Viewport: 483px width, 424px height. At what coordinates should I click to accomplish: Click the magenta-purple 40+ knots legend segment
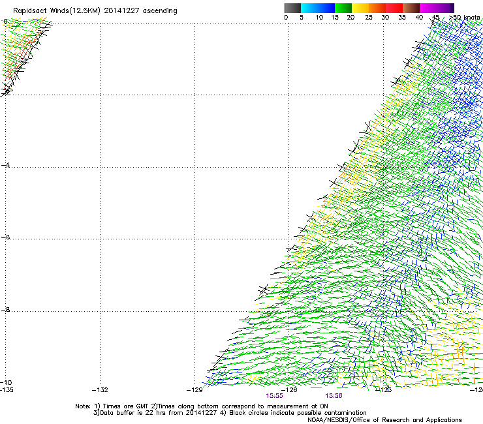(437, 8)
